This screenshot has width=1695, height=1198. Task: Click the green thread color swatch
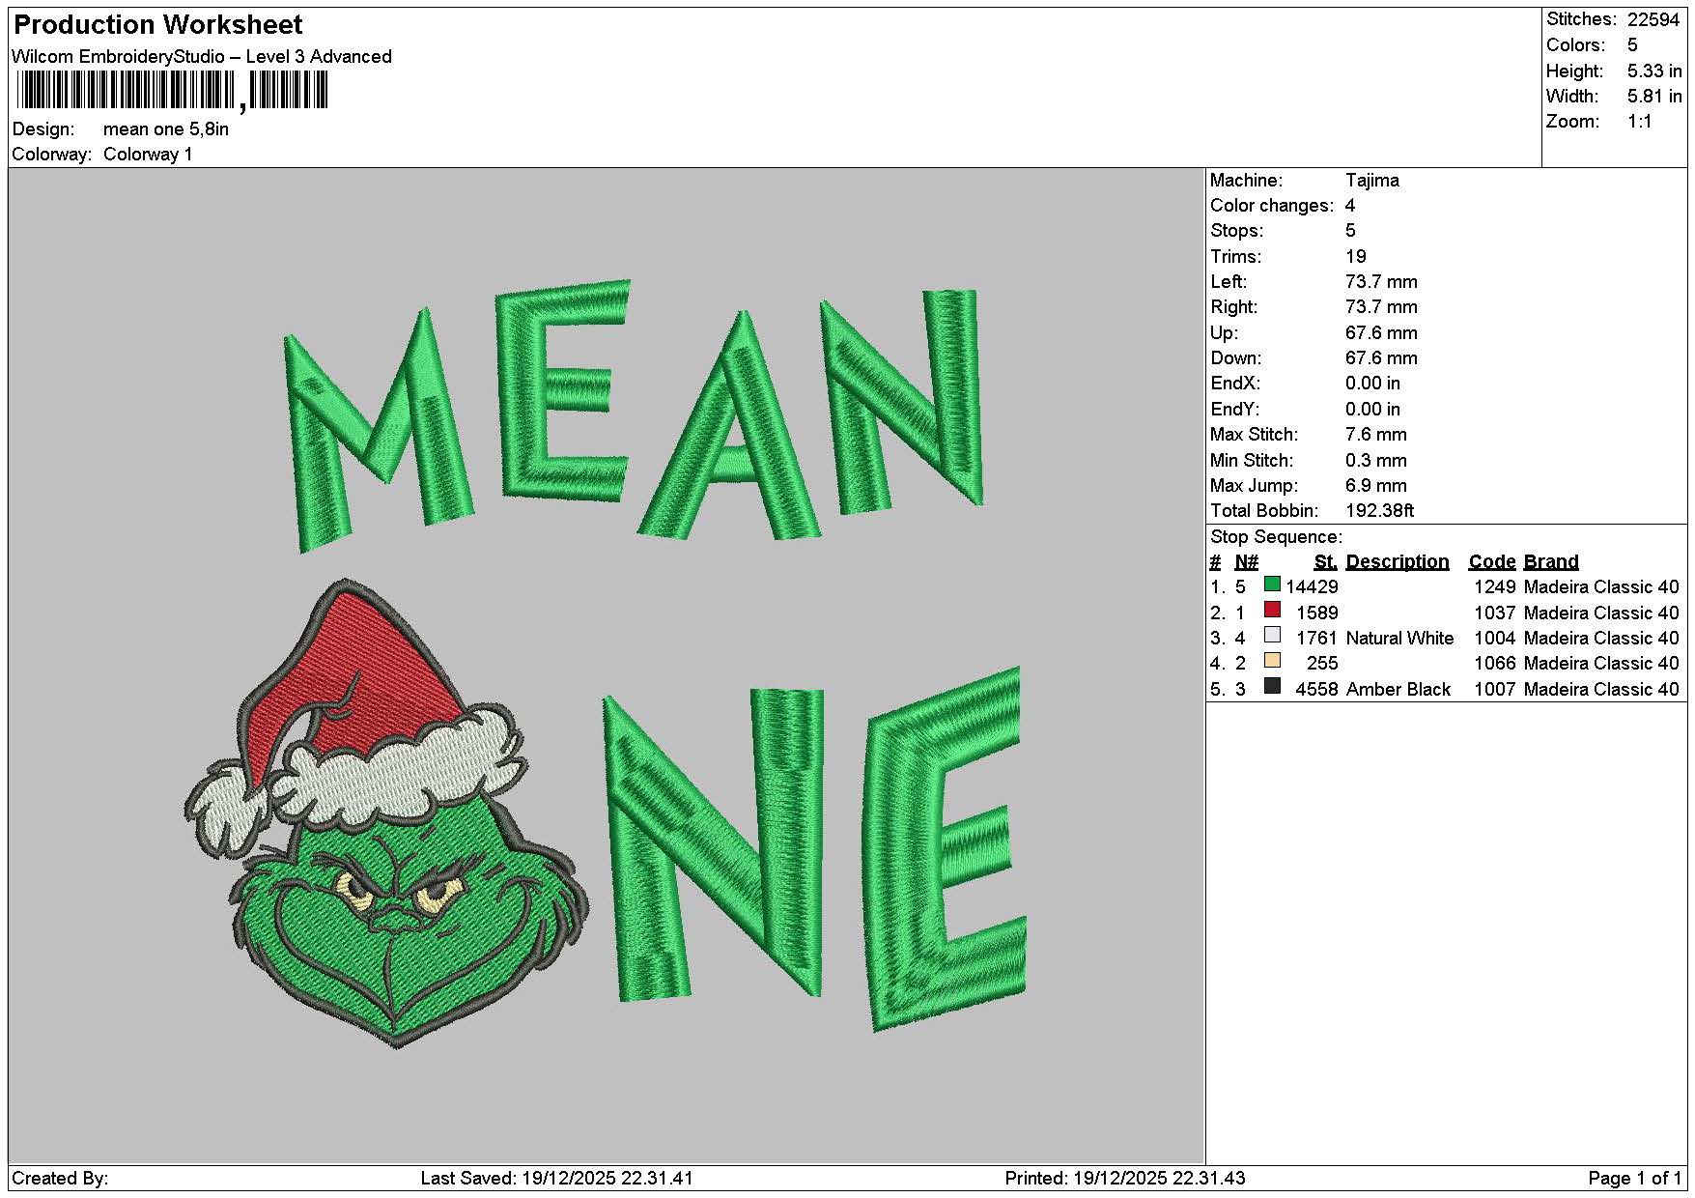[x=1272, y=585]
